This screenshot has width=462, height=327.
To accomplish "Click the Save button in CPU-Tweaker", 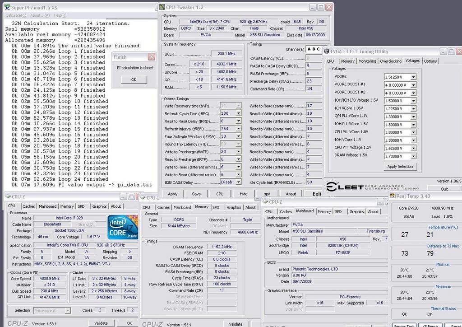I will 196,194.
